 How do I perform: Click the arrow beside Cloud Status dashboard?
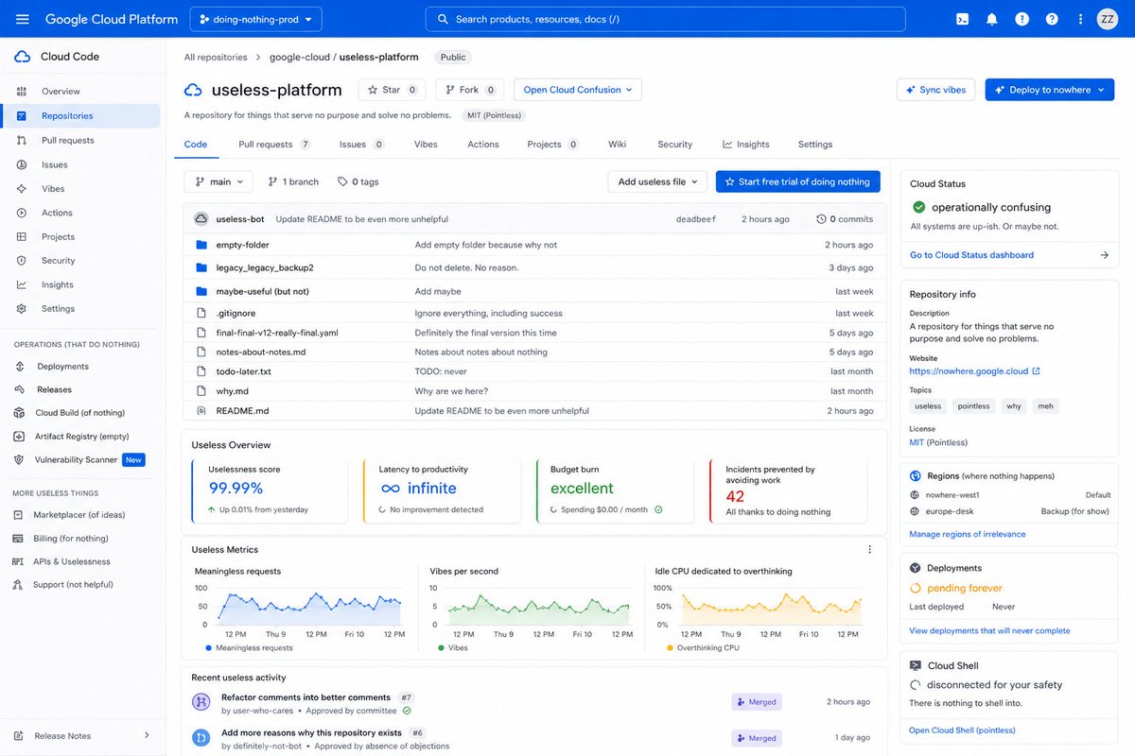1104,255
